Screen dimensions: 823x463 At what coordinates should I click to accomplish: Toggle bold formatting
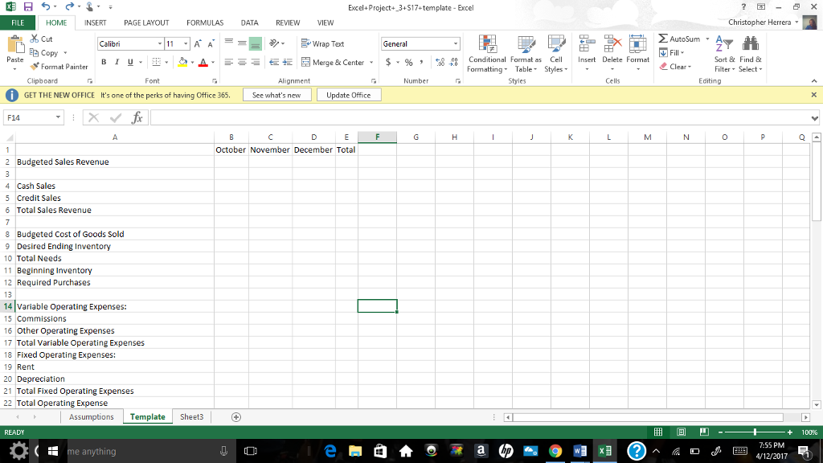(x=103, y=61)
